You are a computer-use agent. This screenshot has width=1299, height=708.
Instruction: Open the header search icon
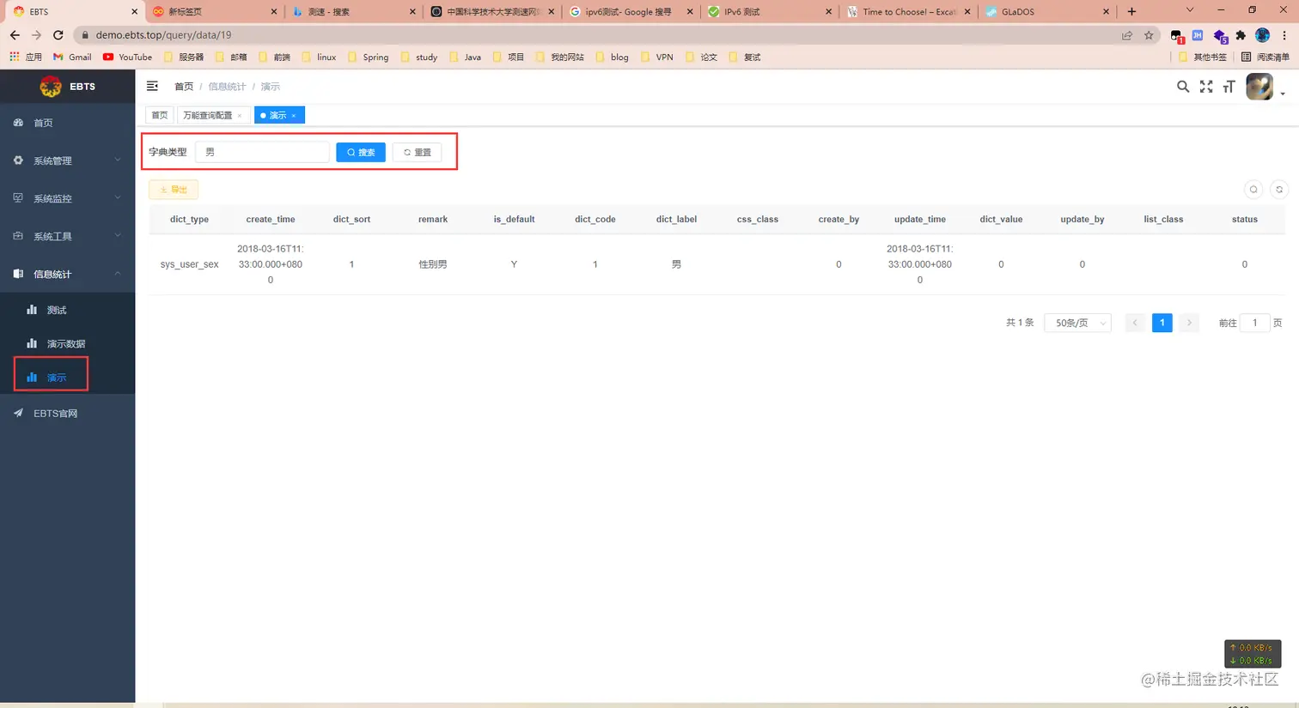pyautogui.click(x=1183, y=87)
